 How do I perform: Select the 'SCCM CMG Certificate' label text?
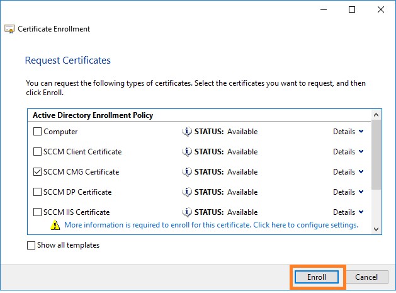[x=81, y=172]
